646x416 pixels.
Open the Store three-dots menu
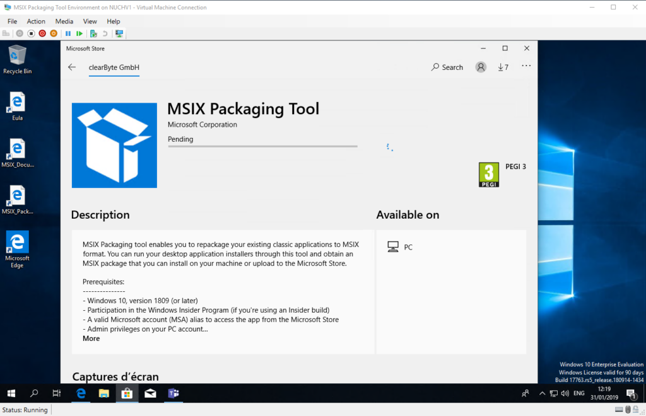(x=526, y=66)
